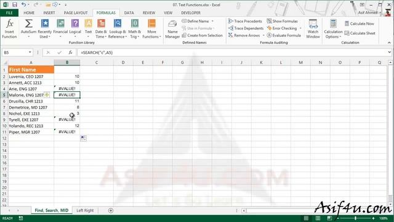Click Calculate Sheet

[x=360, y=33]
